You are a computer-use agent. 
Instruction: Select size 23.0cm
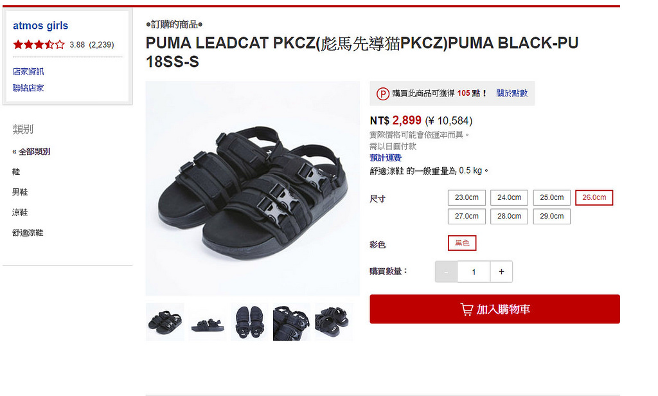(x=467, y=197)
